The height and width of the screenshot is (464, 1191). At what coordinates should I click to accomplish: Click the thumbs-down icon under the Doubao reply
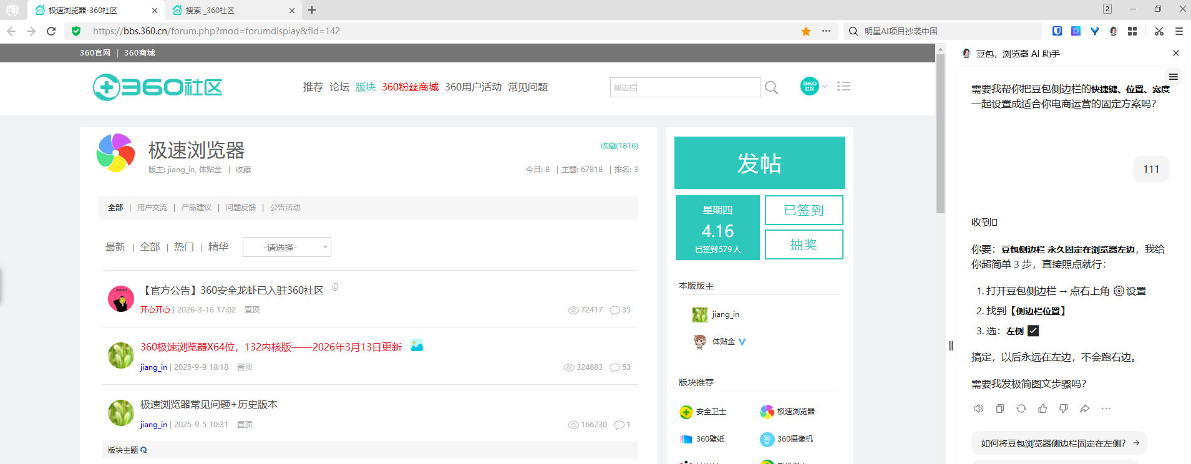point(1064,408)
